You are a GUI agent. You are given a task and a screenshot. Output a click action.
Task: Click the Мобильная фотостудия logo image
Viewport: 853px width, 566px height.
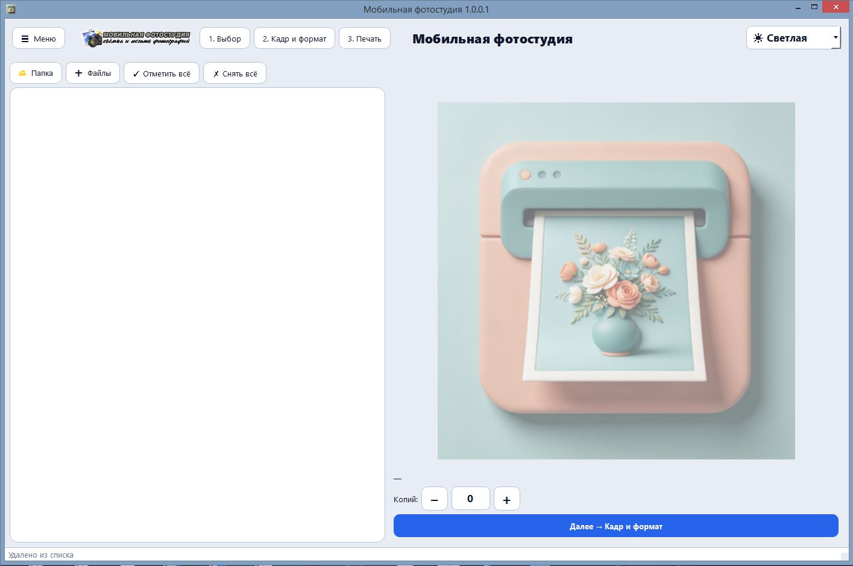pos(136,38)
